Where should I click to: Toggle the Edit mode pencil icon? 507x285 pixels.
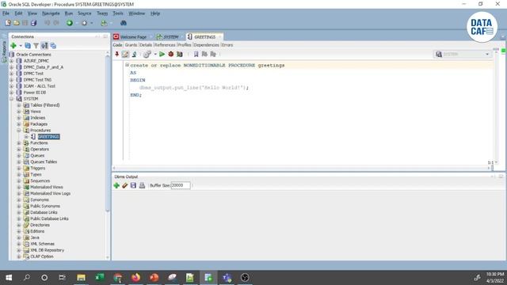125,55
